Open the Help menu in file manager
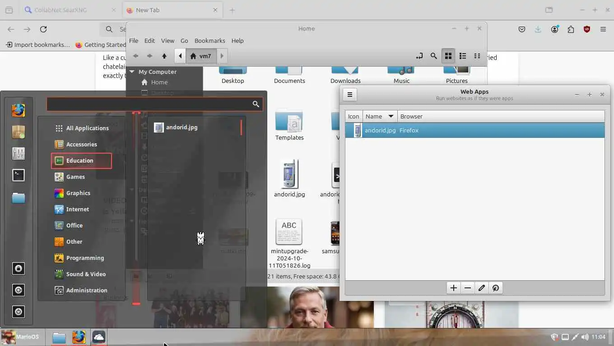The width and height of the screenshot is (614, 346). (x=237, y=41)
